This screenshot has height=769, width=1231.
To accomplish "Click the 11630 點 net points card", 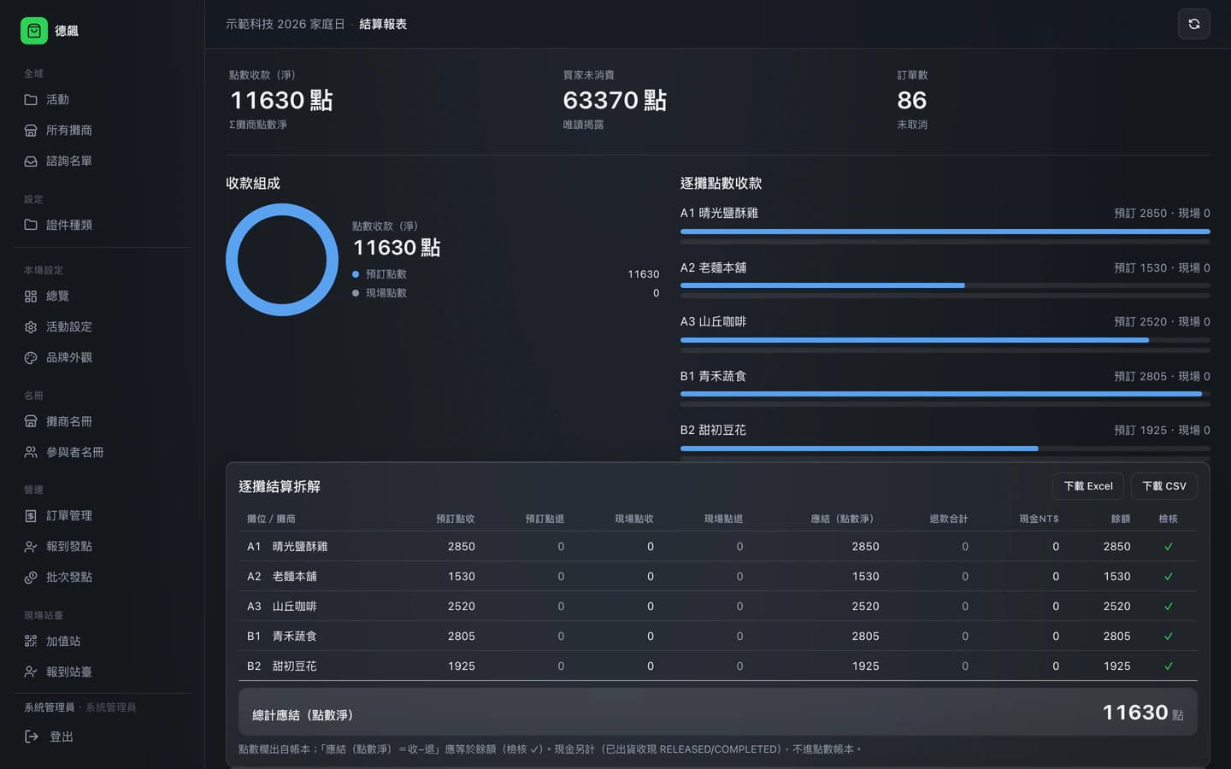I will pos(281,100).
